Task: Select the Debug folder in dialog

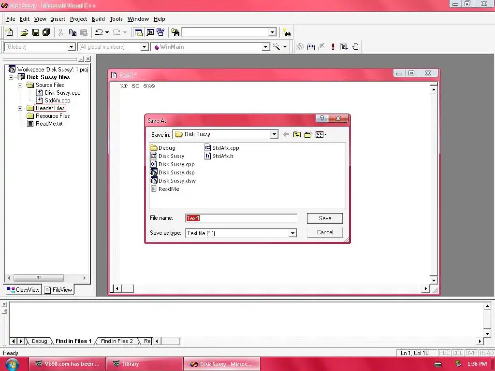Action: click(x=163, y=148)
